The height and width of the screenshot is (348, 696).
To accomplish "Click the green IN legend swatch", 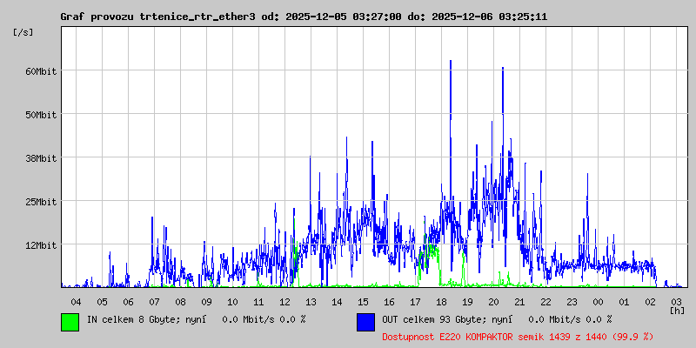I will tap(70, 322).
